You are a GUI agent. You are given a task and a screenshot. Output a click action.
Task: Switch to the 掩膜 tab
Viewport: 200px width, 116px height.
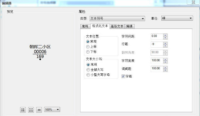pos(129,26)
